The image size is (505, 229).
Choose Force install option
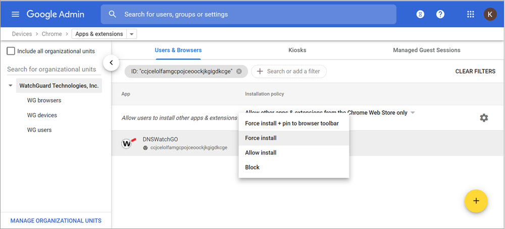click(x=294, y=138)
